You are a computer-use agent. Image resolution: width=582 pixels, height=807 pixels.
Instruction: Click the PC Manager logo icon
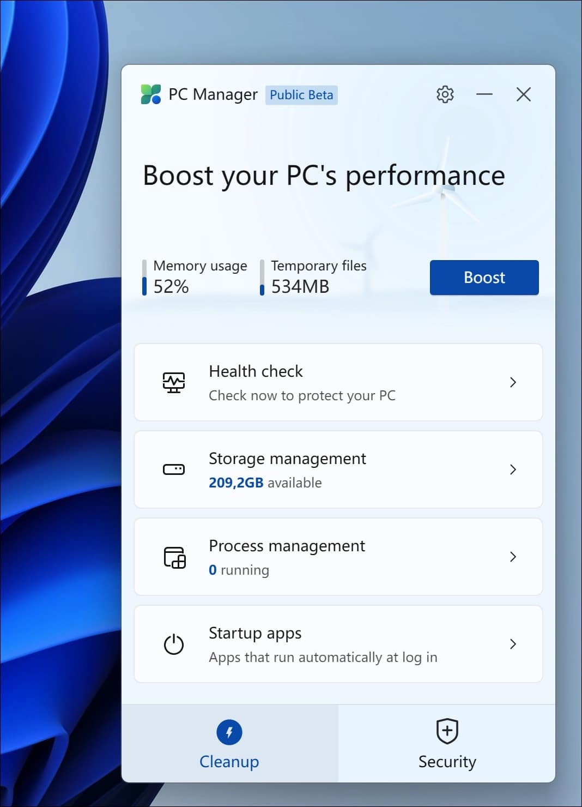(x=151, y=94)
